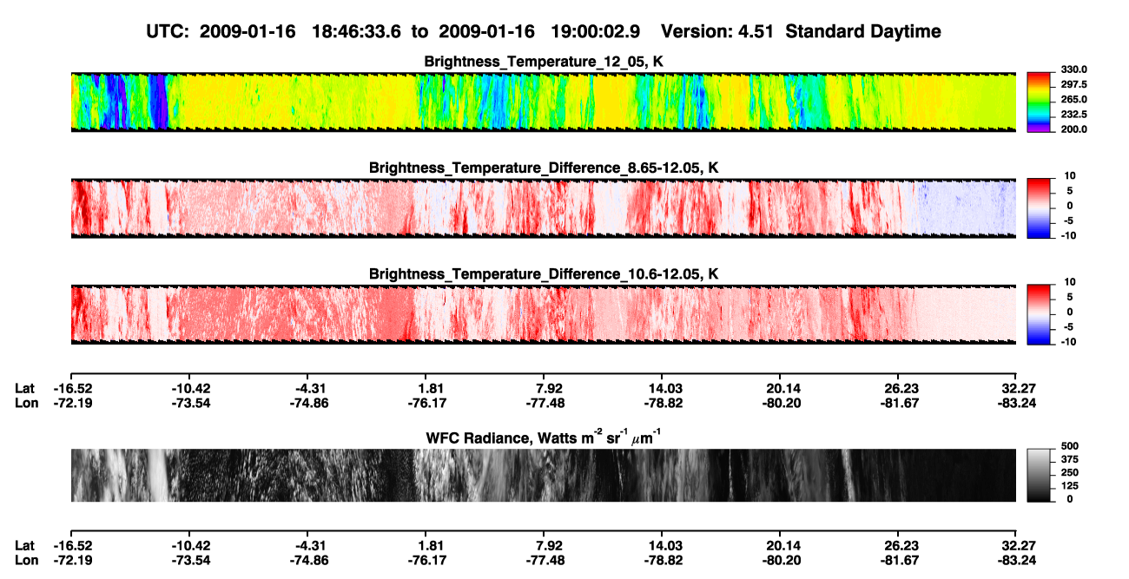
Task: Click the Lat label on axis above WFC title
Action: pyautogui.click(x=24, y=388)
